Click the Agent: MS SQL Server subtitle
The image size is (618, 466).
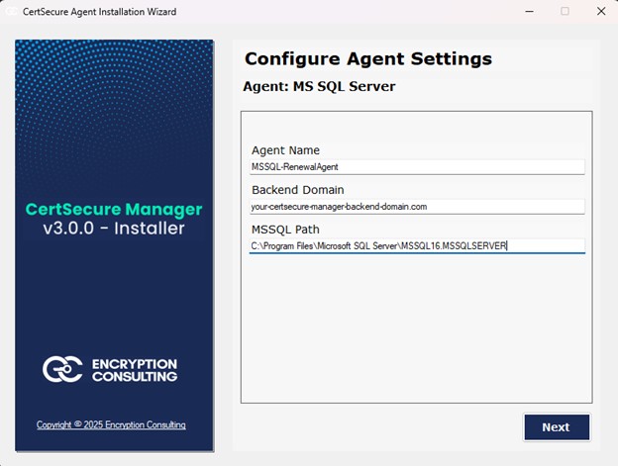tap(319, 86)
